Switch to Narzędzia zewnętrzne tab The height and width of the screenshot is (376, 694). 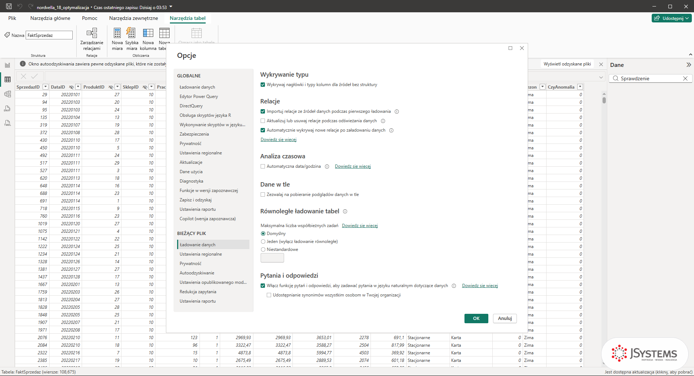pyautogui.click(x=134, y=18)
